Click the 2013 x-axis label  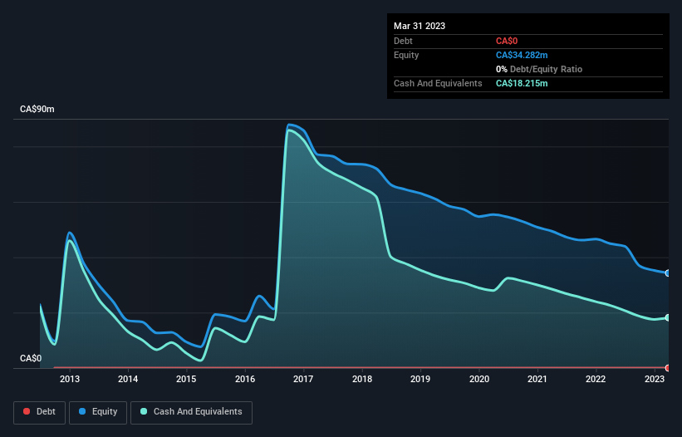[x=70, y=379]
